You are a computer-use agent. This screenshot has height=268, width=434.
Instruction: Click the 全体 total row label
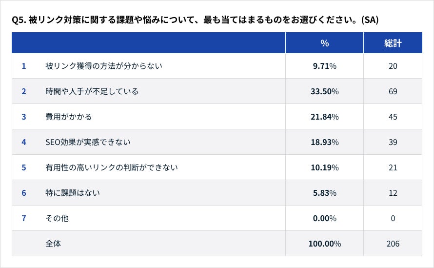(x=53, y=244)
